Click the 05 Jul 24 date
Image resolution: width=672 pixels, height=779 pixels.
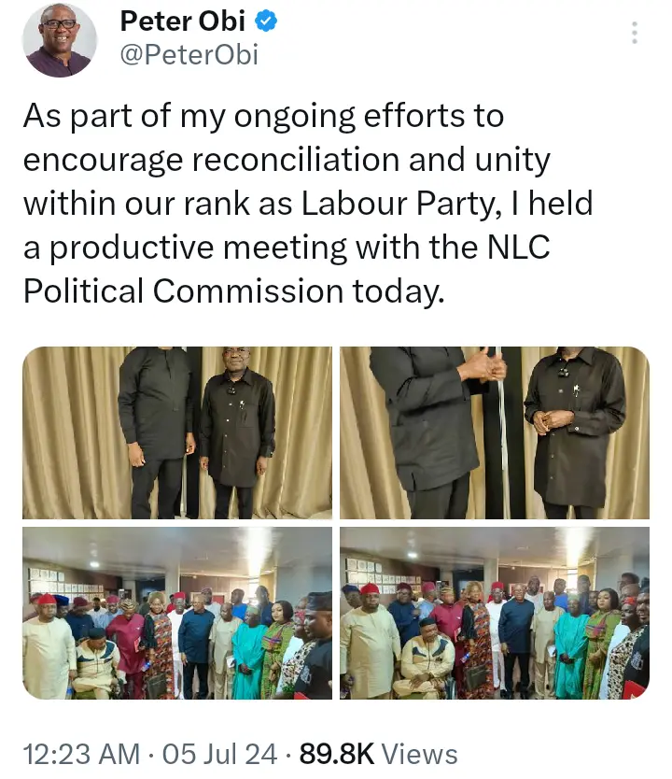pyautogui.click(x=219, y=754)
